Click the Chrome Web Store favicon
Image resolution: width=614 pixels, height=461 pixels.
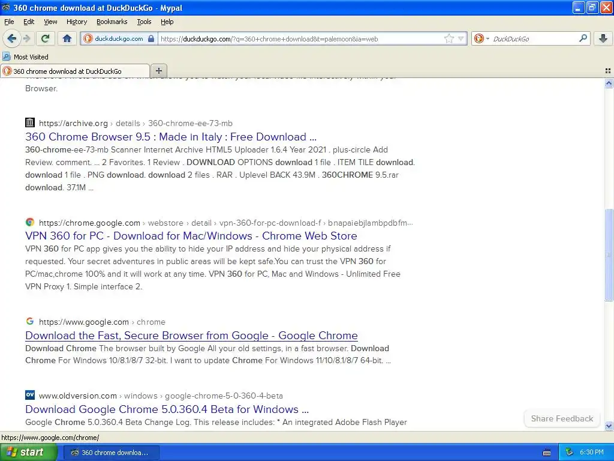tap(30, 222)
